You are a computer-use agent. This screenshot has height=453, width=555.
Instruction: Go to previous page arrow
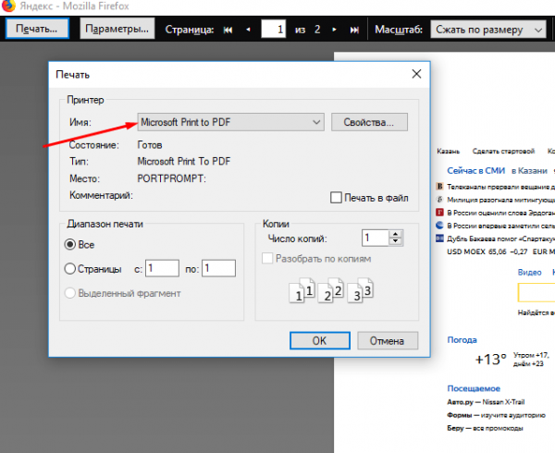click(248, 30)
